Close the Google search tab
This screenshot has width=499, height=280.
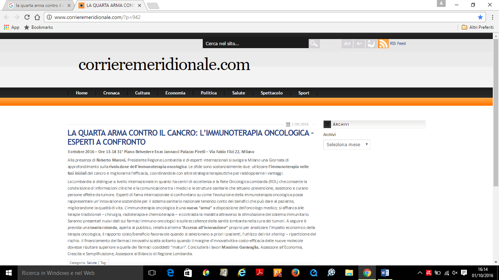69,5
